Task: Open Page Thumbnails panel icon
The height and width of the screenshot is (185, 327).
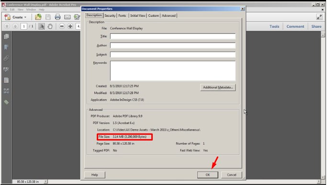Action: coord(6,36)
